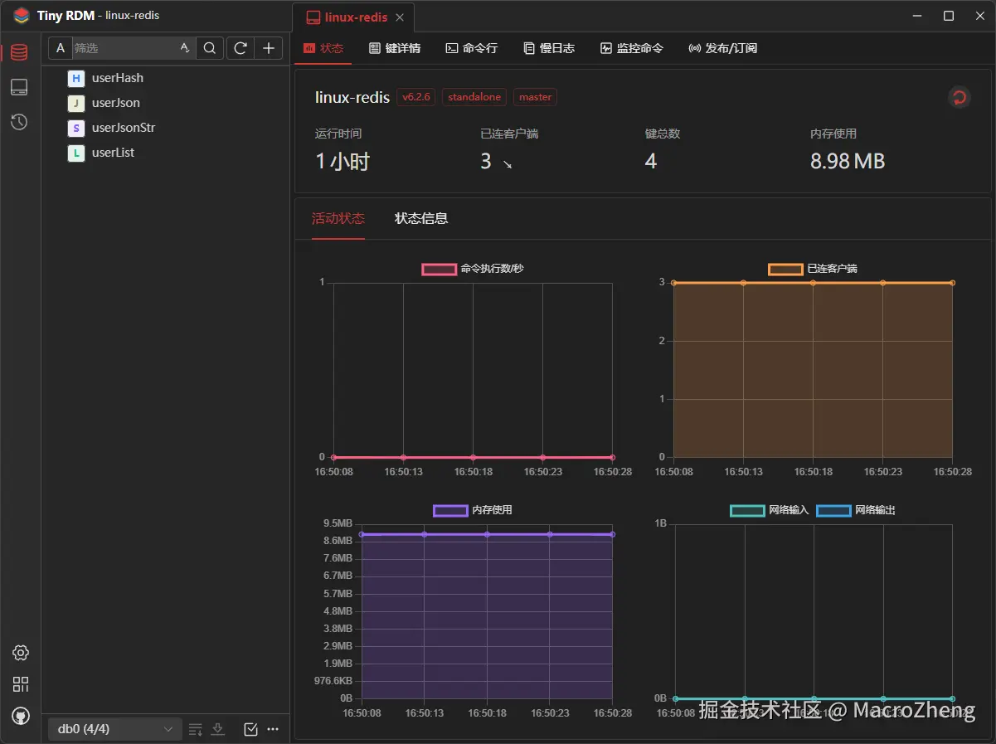
Task: Select the linux-redis connection tab
Action: (353, 17)
